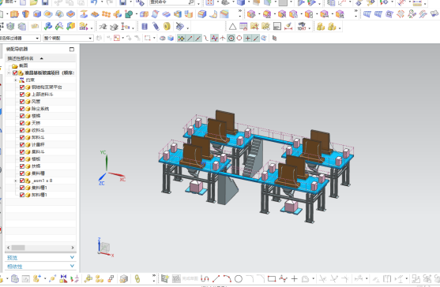This screenshot has height=287, width=440.
Task: Toggle the 除尘系统 component checkbox
Action: [22, 109]
